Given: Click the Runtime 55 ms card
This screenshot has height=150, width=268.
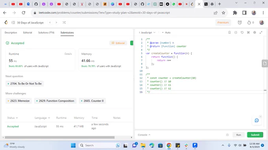Looking at the screenshot, I should [40, 60].
